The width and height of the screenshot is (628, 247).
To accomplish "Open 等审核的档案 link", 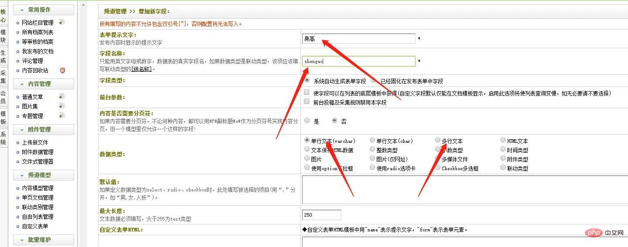I will tap(37, 42).
